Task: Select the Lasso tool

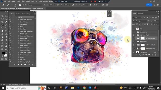Action: [x=2, y=19]
